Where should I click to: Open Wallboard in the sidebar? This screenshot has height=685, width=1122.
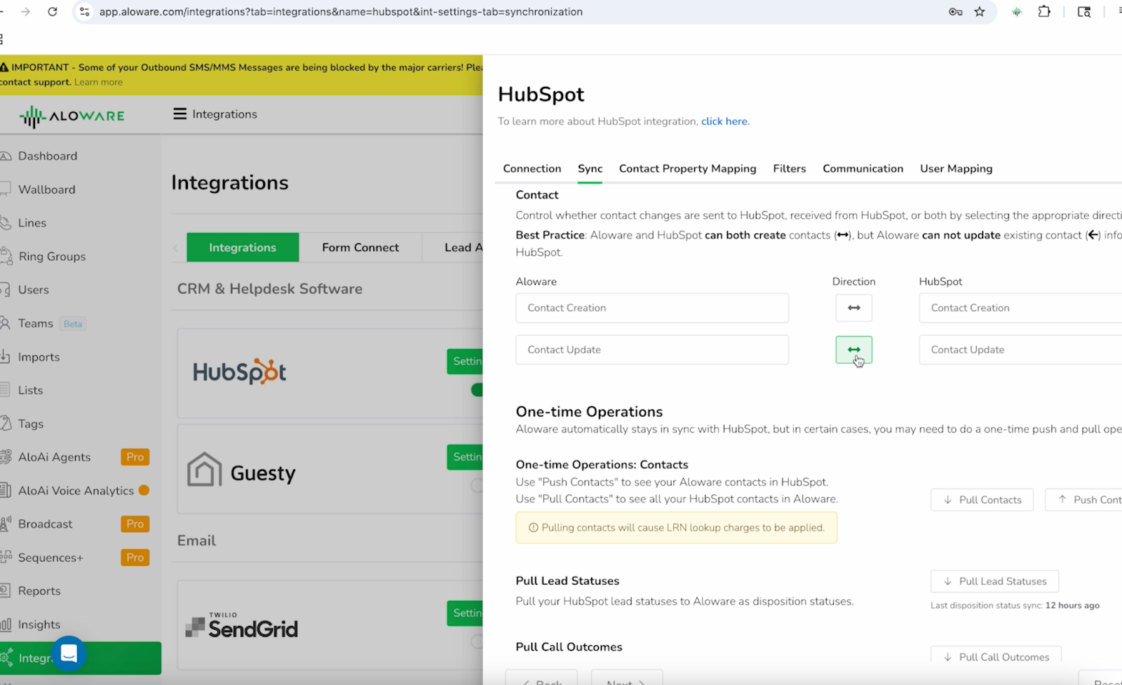[46, 189]
